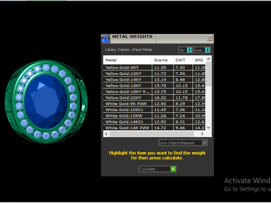Select the Yellow Gold:22KY row
Screen dimensions: 271x203
[154, 98]
